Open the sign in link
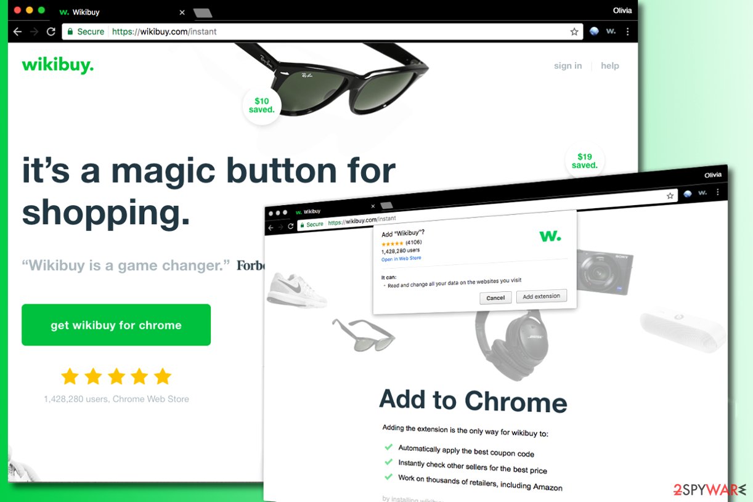This screenshot has height=502, width=753. 568,66
